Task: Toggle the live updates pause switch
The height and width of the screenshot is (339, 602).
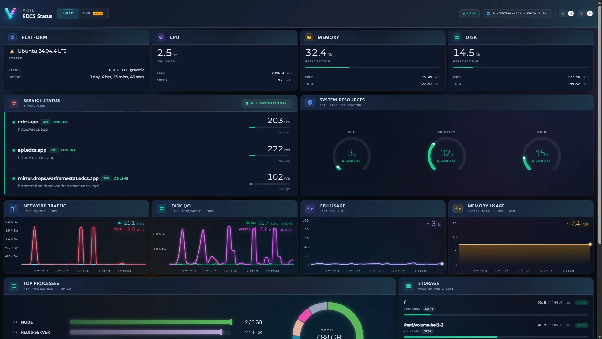Action: 586,13
